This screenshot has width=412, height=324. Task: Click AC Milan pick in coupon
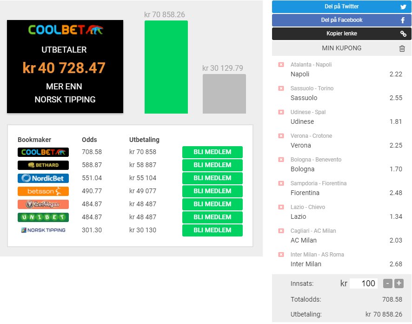[x=304, y=240]
